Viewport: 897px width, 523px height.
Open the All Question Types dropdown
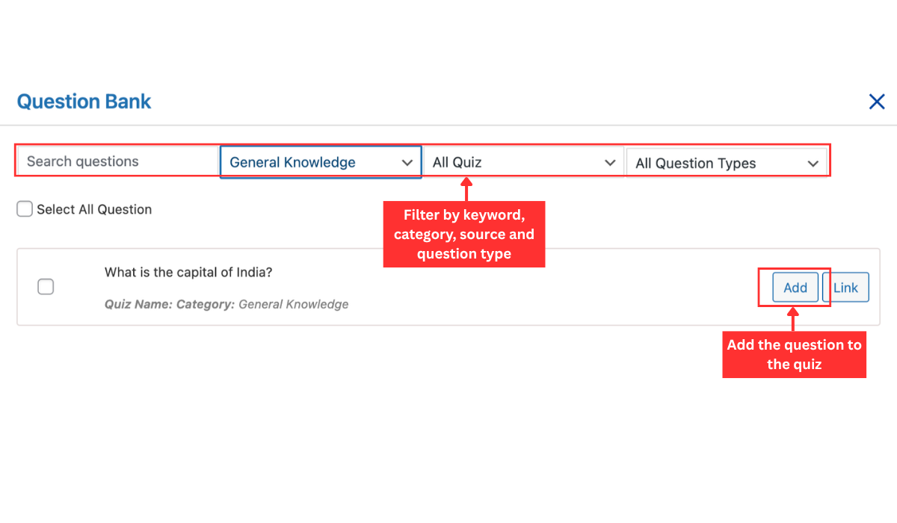pyautogui.click(x=726, y=163)
